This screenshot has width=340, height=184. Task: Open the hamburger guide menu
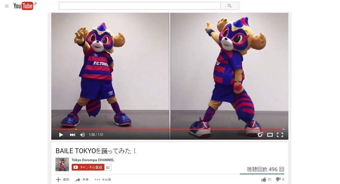tap(7, 6)
